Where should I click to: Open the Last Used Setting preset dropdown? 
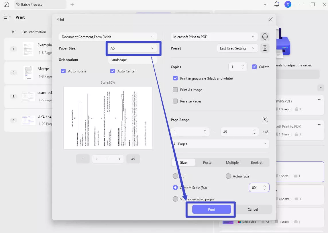point(237,48)
